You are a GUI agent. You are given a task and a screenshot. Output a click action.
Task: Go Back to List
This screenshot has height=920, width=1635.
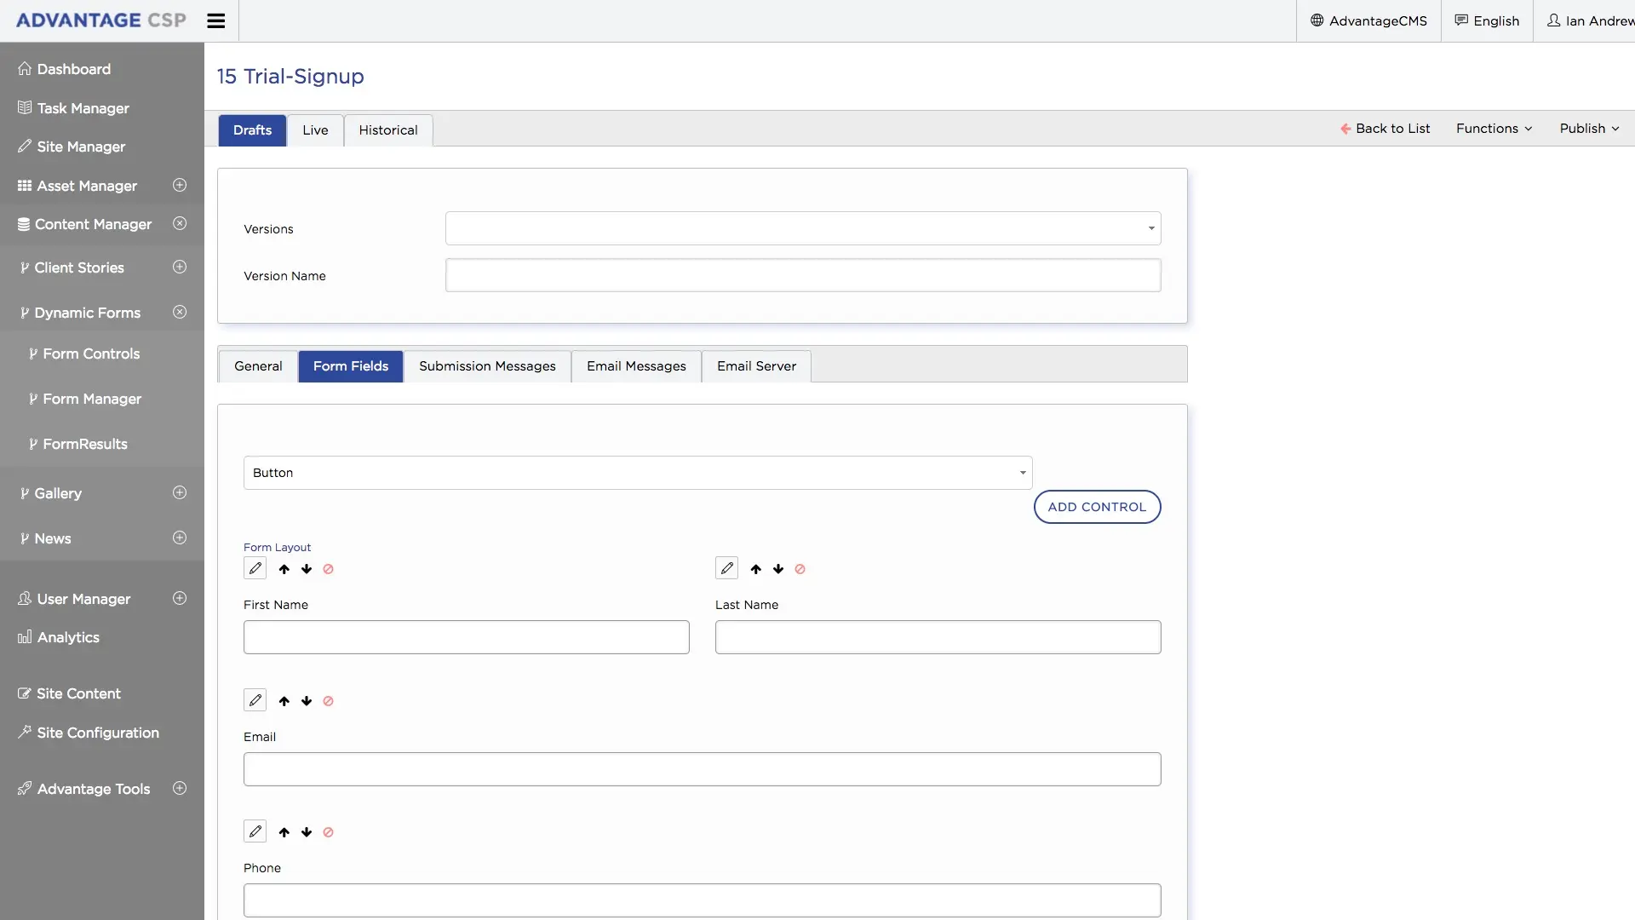click(1385, 129)
